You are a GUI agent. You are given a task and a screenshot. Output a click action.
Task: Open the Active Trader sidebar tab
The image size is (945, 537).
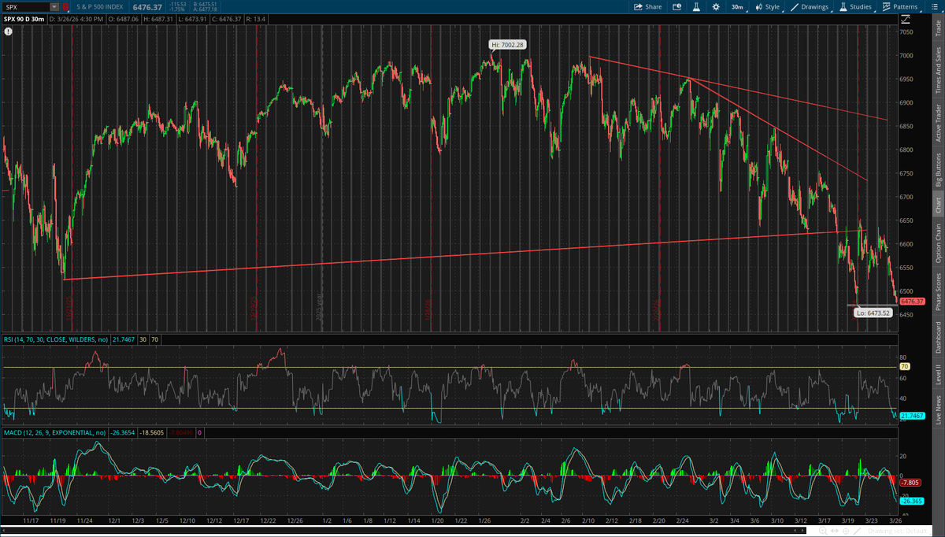937,123
